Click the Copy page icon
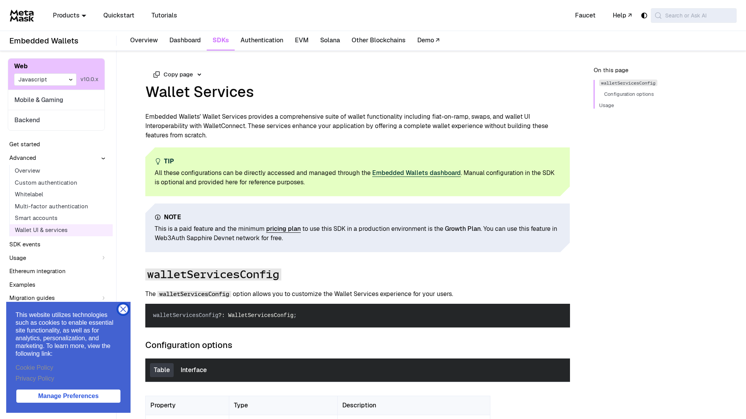This screenshot has height=419, width=746. [157, 74]
